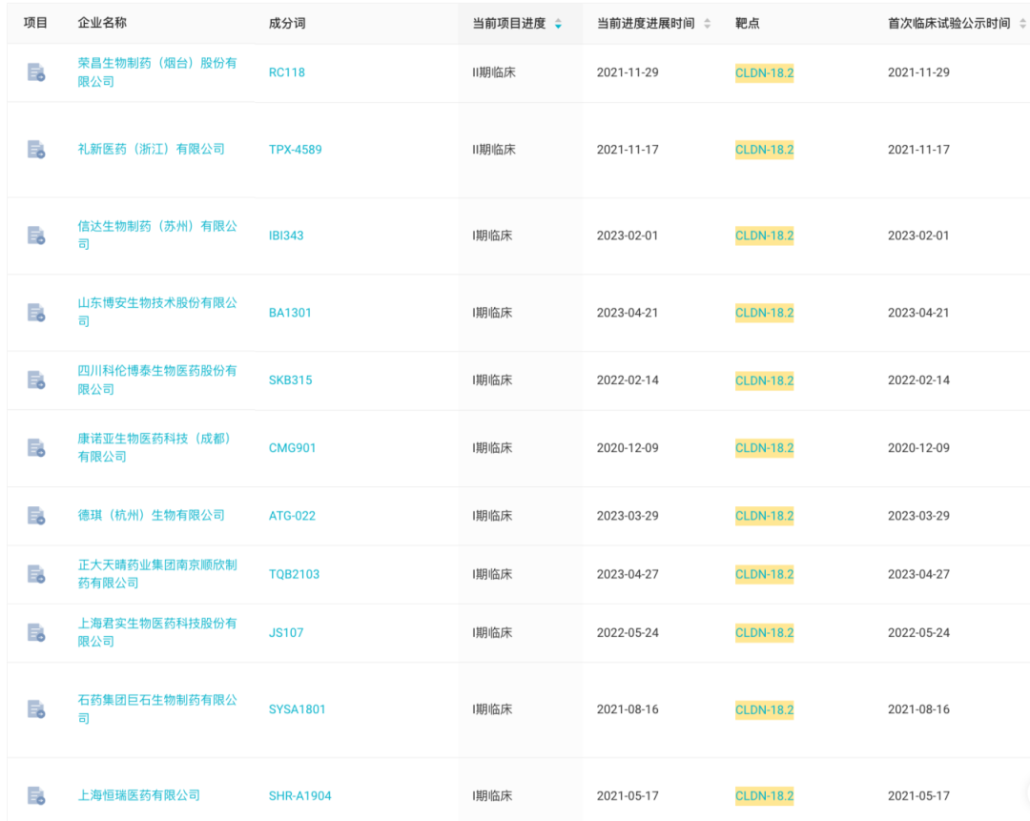
Task: Open company 上海君实生物医药科技股份有限公司
Action: coord(157,632)
